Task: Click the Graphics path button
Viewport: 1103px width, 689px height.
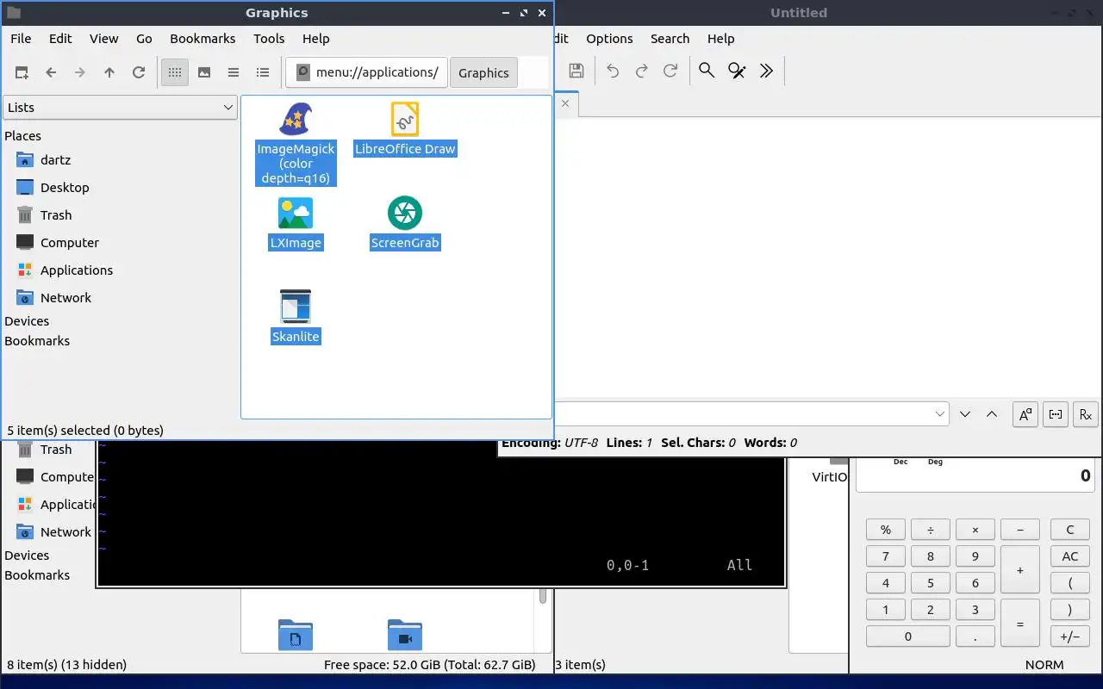Action: (483, 72)
